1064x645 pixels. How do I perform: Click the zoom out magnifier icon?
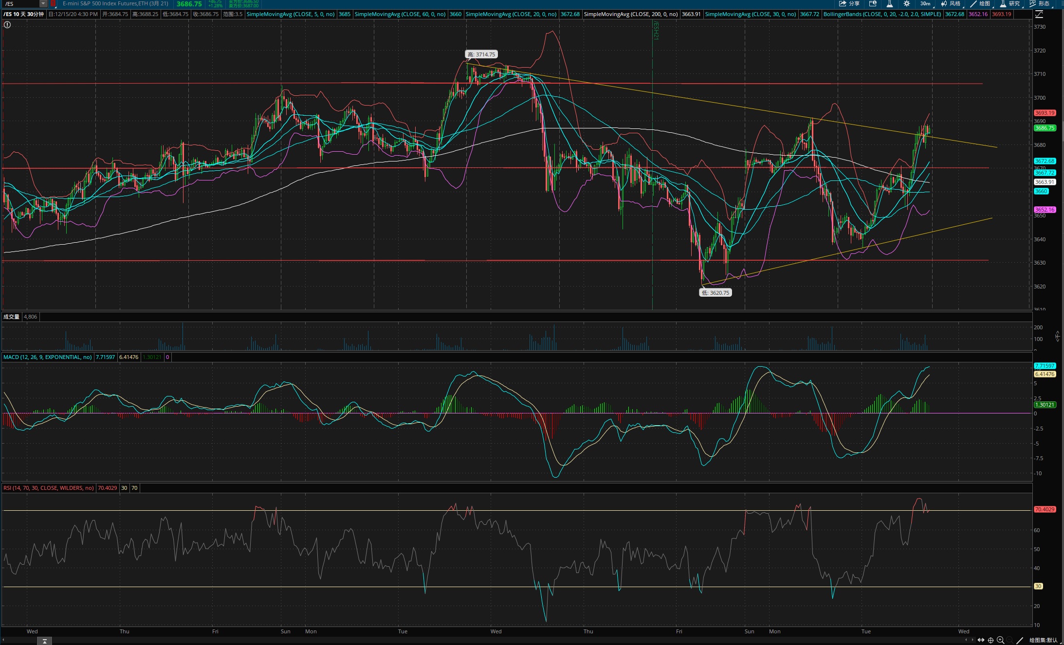1010,640
